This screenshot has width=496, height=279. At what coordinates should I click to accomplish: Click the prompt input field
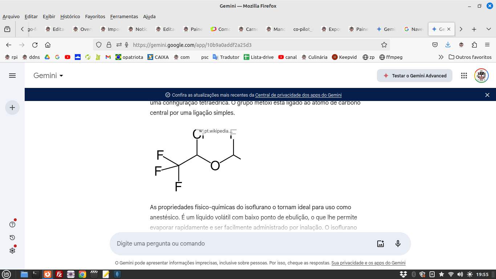tap(240, 244)
